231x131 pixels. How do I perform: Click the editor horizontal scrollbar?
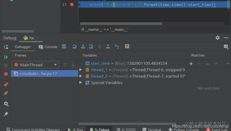(x=121, y=24)
